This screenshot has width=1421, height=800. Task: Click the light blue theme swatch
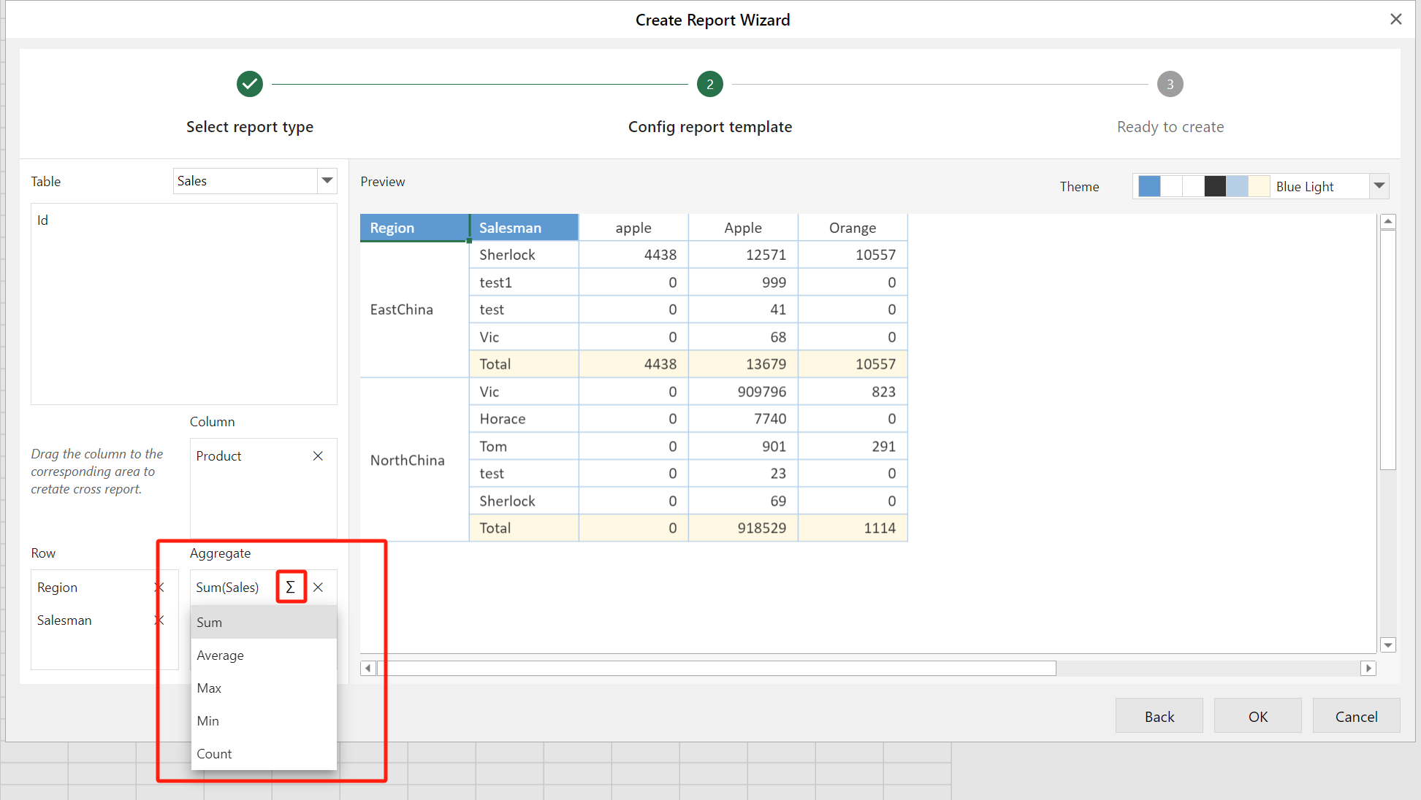point(1237,186)
